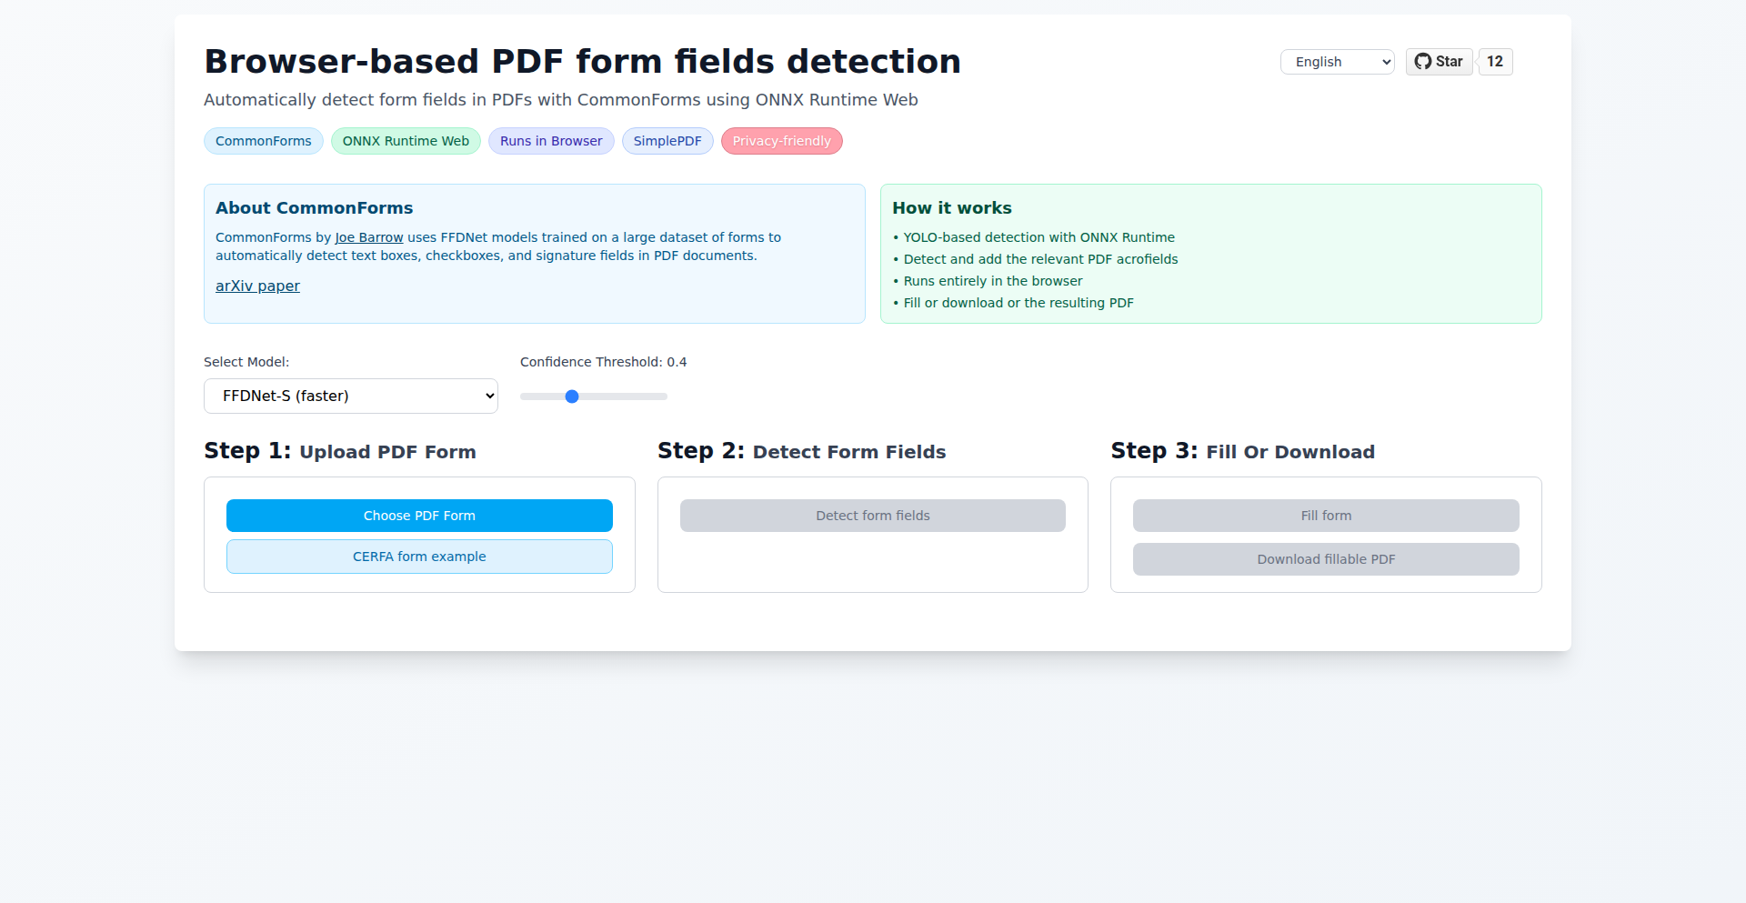Click 'Detect and add the relevant PDF acrofields' bullet
The image size is (1746, 903).
tap(1035, 259)
